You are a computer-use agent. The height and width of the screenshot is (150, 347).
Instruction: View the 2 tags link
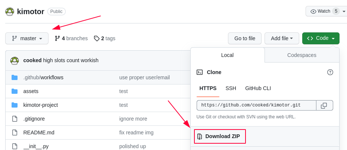tap(104, 38)
